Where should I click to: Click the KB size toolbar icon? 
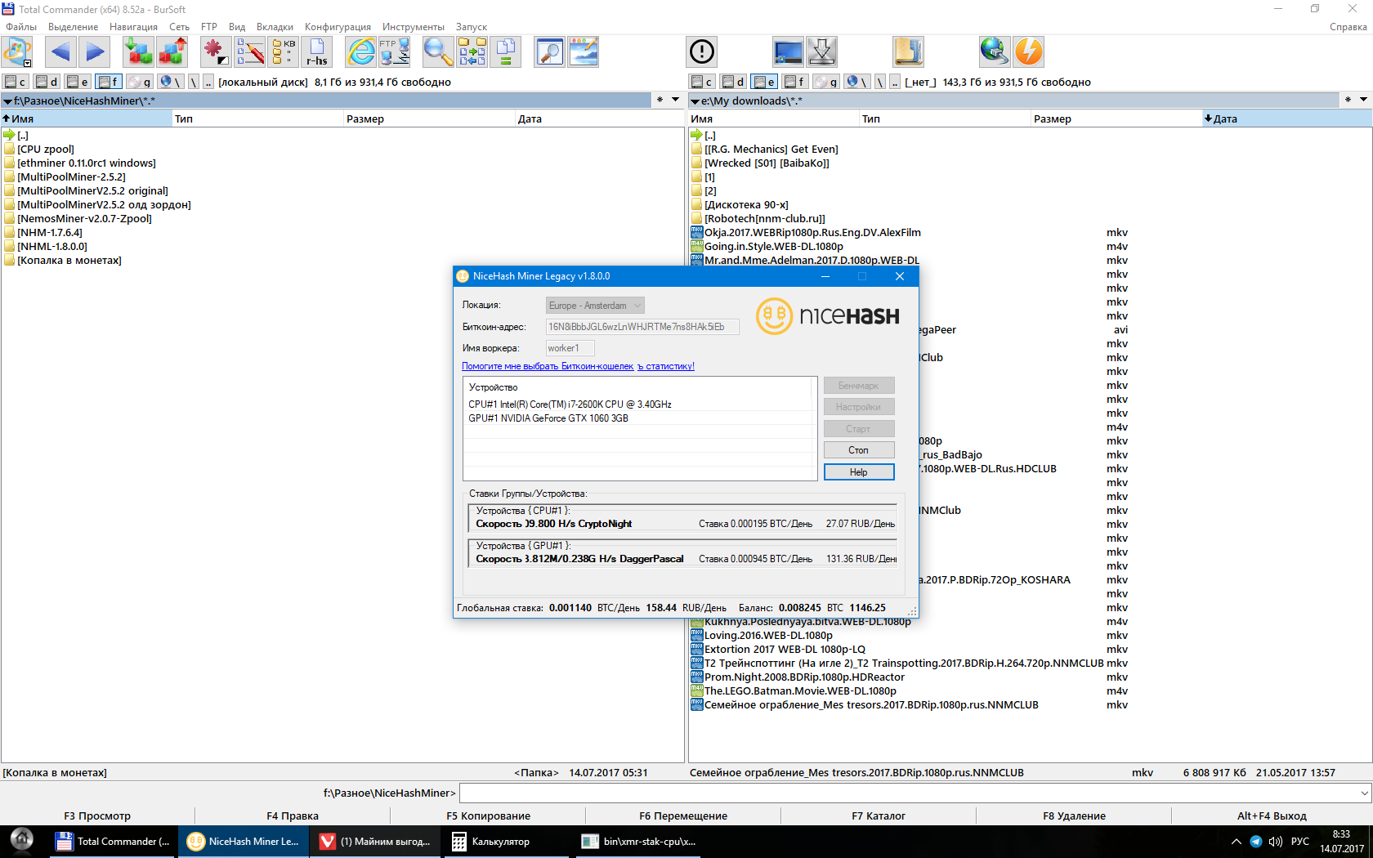(284, 52)
